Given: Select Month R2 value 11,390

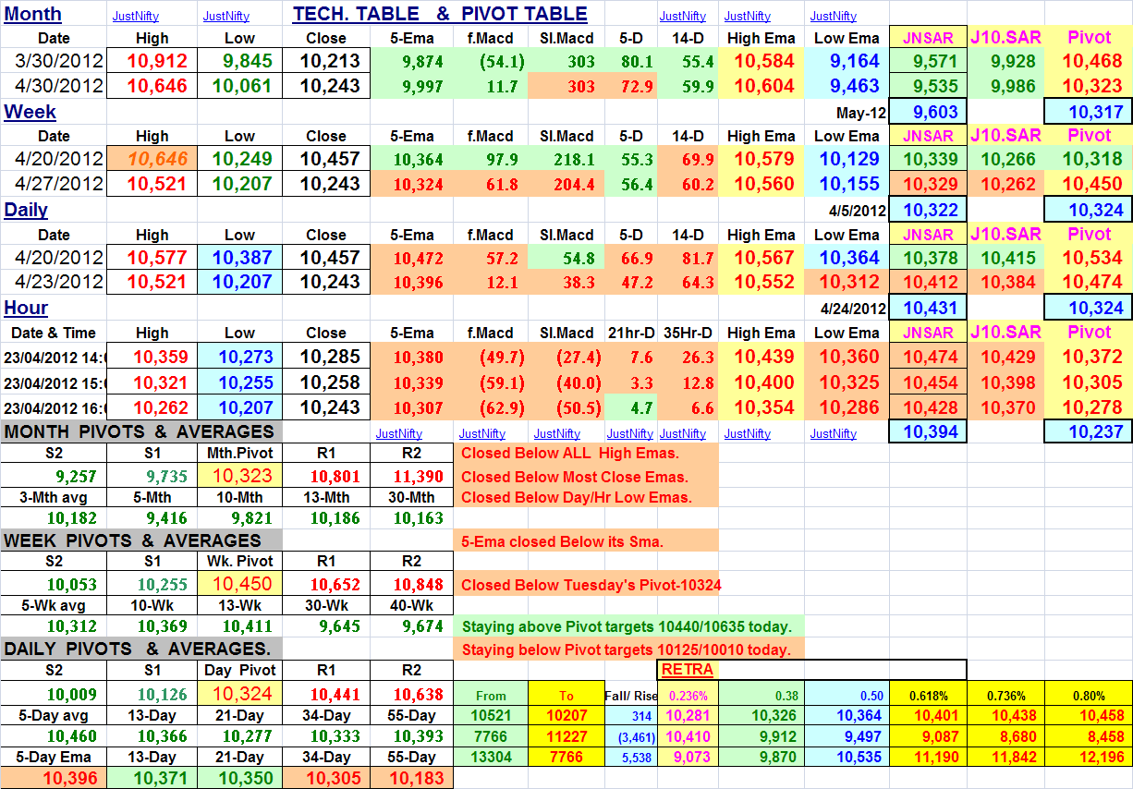Looking at the screenshot, I should tap(412, 476).
